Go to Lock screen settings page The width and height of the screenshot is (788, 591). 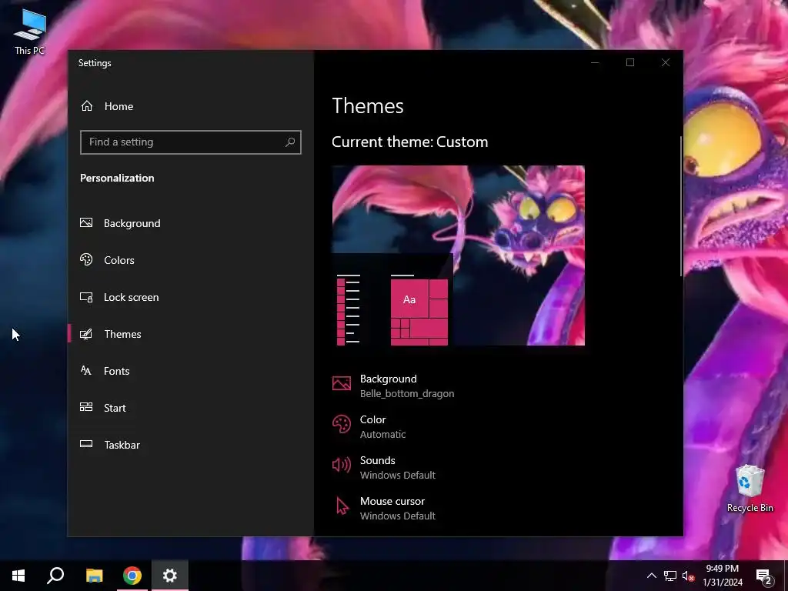click(x=191, y=297)
